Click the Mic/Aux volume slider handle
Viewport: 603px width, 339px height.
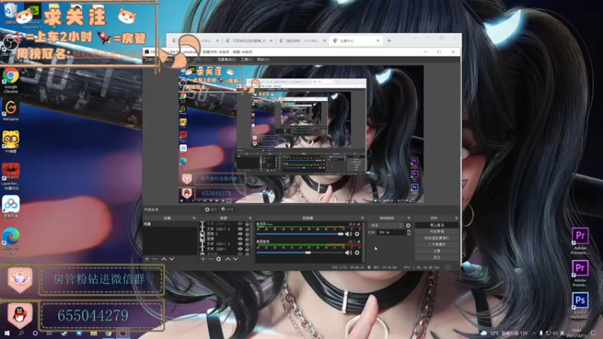pos(340,234)
